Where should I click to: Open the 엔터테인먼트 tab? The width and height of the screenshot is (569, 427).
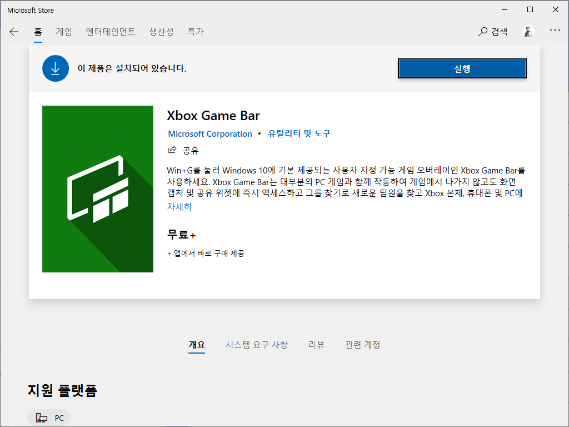[111, 32]
